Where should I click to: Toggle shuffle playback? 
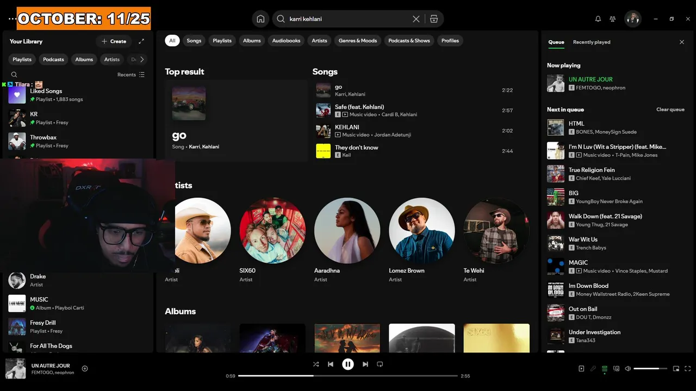[316, 364]
